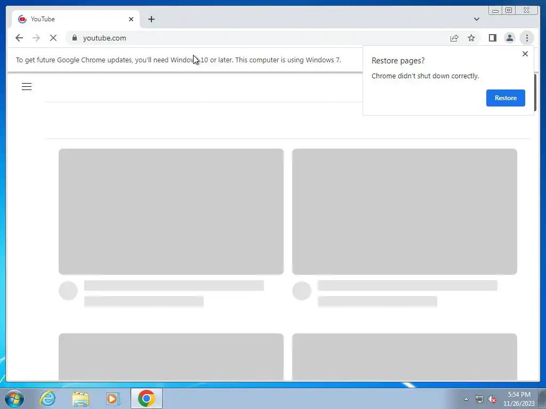Stop loading the page
The width and height of the screenshot is (546, 409).
point(53,38)
